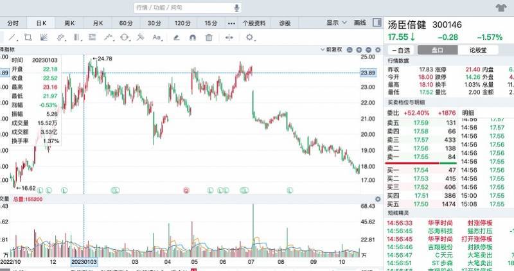This screenshot has width=514, height=271.
Task: Click the search field 行情/功能/问句
Action: point(183,8)
